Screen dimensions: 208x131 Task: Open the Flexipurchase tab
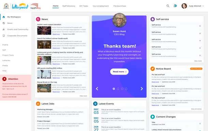(120, 6)
